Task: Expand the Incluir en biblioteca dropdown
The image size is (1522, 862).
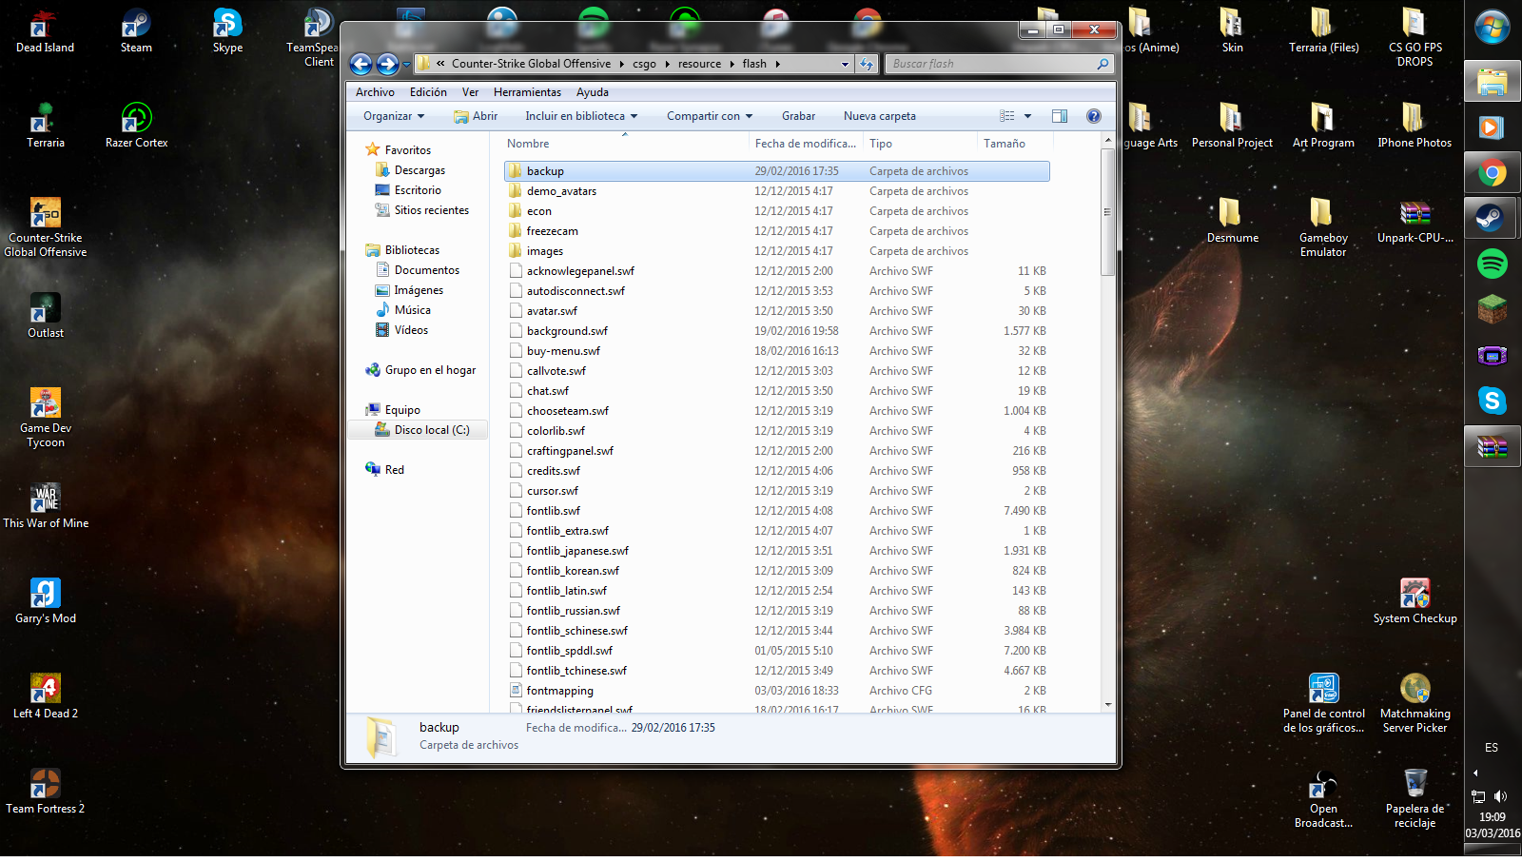Action: 581,116
